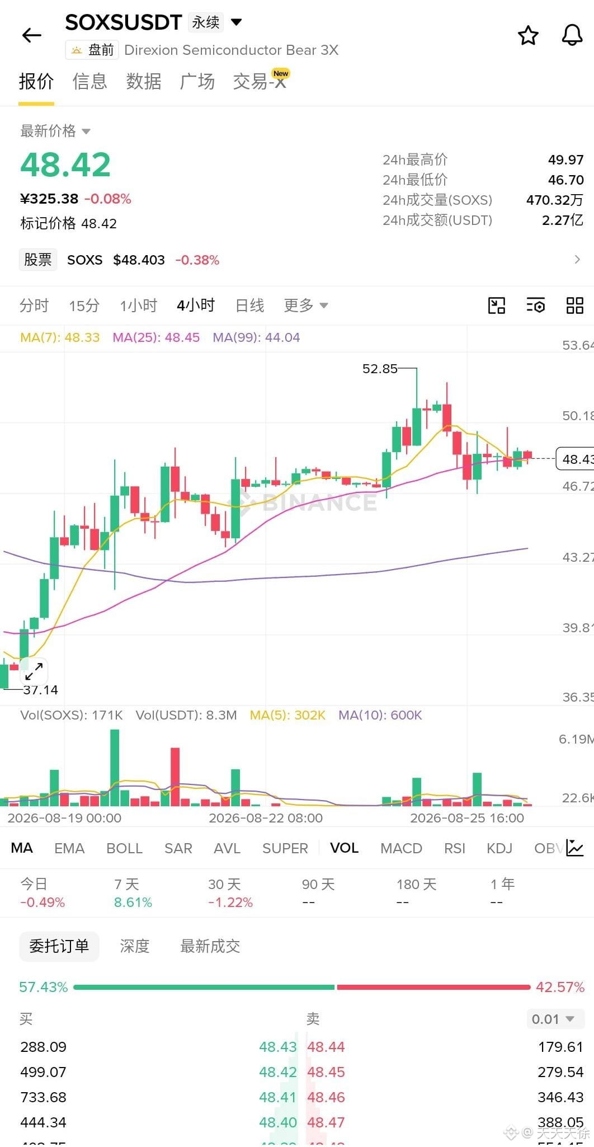Open 委托订单 order book view
The height and width of the screenshot is (1147, 594).
[x=59, y=946]
